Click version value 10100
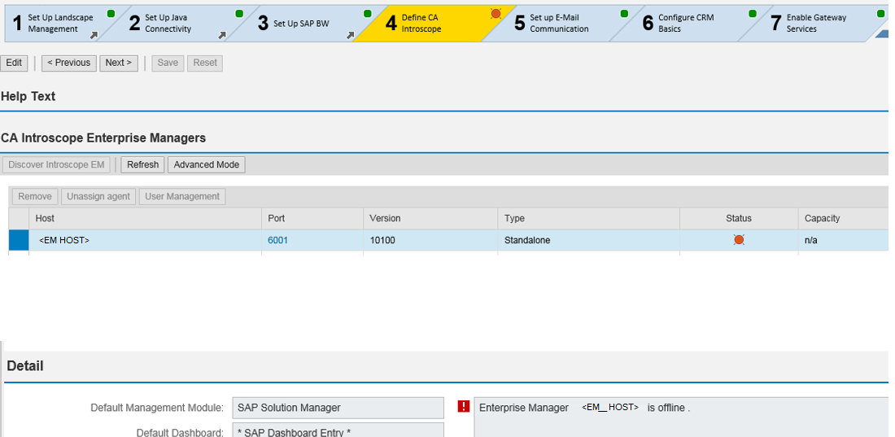The height and width of the screenshot is (437, 895). 382,241
